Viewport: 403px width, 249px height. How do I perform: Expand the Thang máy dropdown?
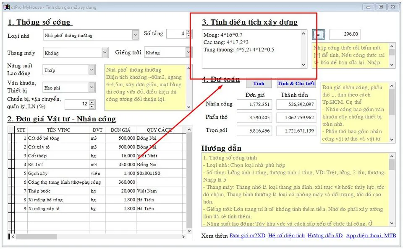pyautogui.click(x=105, y=53)
